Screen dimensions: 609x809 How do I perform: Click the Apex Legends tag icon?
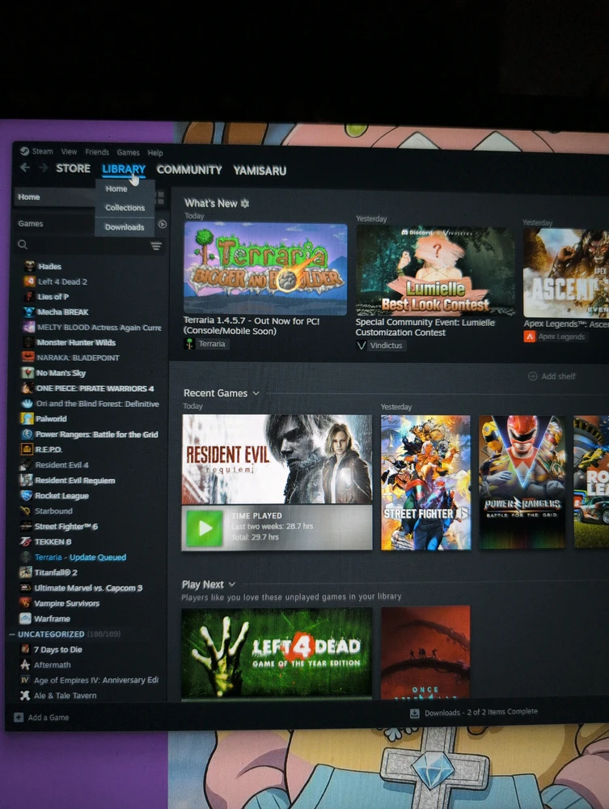click(x=529, y=337)
